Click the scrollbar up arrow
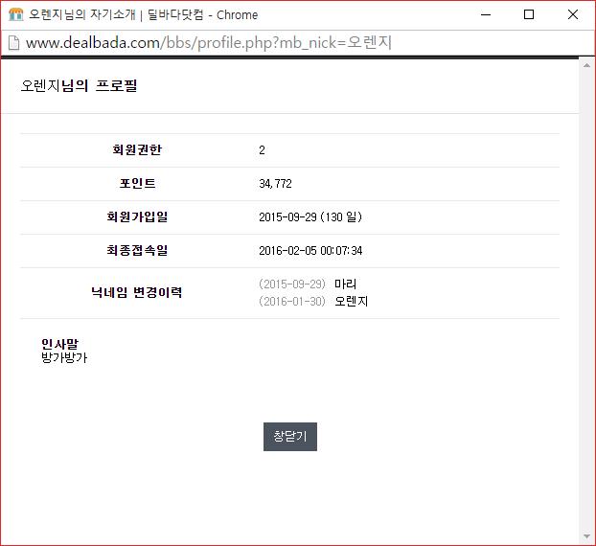This screenshot has height=546, width=596. tap(586, 64)
